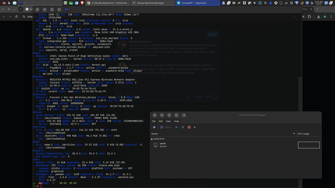
Task: Open Chrome three-dot menu
Action: tap(331, 16)
